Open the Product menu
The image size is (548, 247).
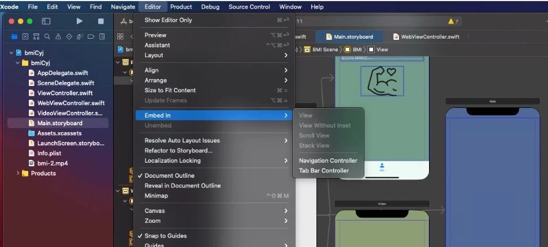click(x=181, y=7)
